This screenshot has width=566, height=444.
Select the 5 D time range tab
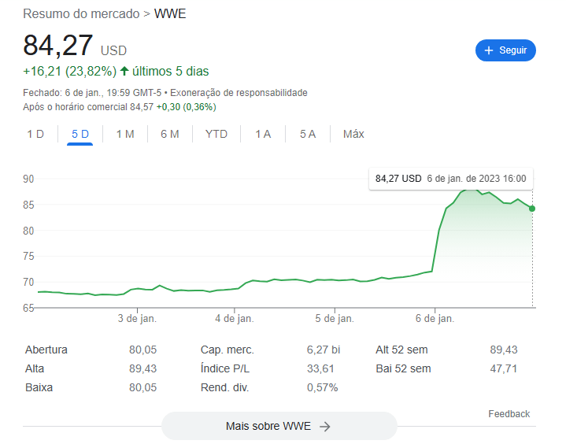point(80,134)
